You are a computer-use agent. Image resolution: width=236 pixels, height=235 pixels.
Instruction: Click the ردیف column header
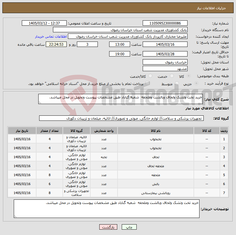[224, 131]
